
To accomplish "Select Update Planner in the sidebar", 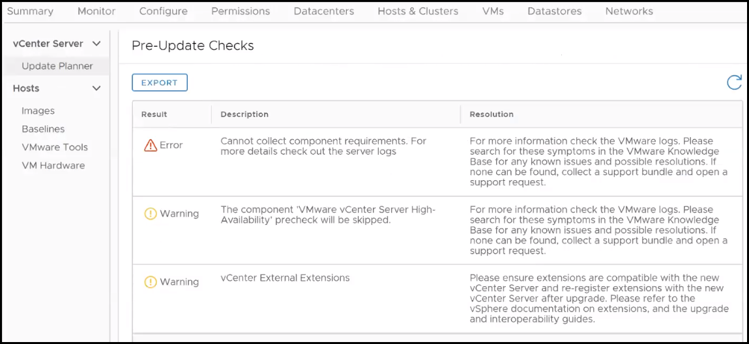I will point(57,66).
